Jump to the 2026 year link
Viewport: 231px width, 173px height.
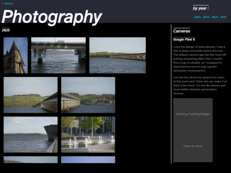click(x=197, y=17)
